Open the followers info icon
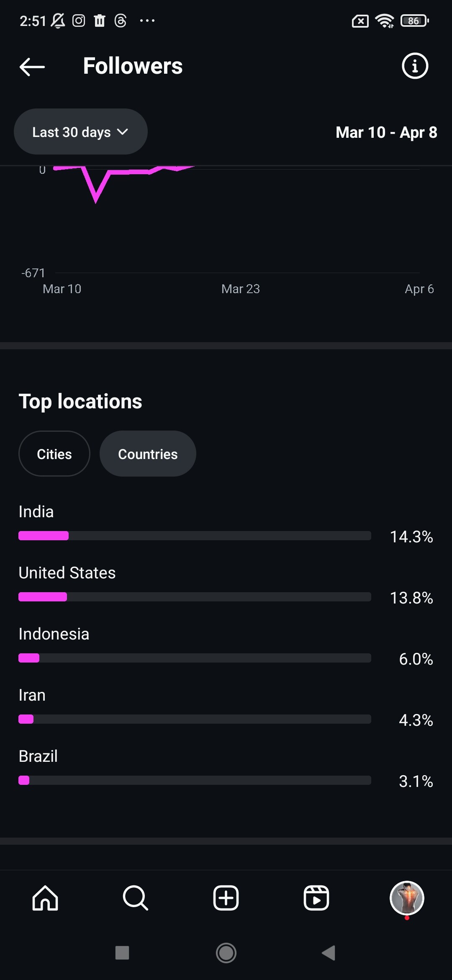This screenshot has height=980, width=452. (x=415, y=66)
